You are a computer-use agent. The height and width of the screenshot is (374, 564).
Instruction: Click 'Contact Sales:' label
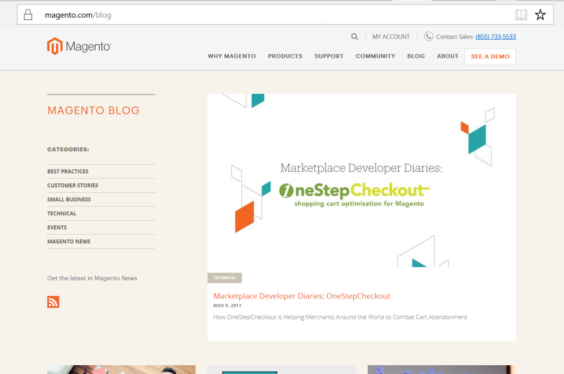[455, 37]
